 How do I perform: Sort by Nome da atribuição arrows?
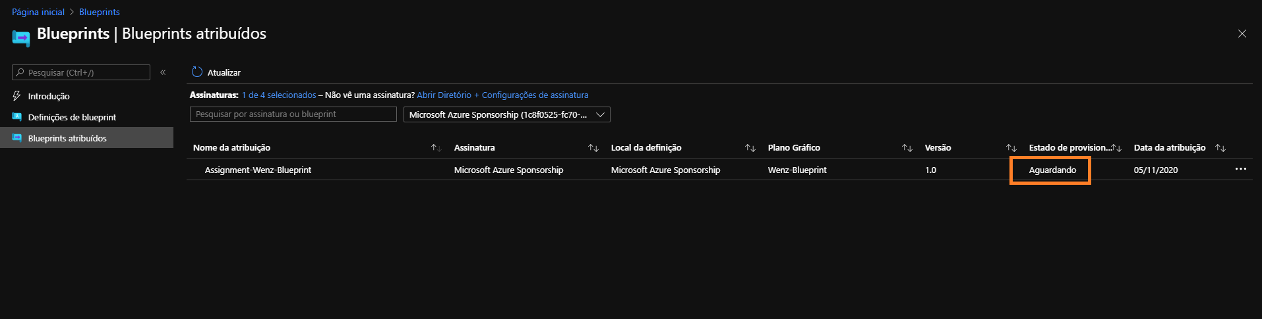436,148
